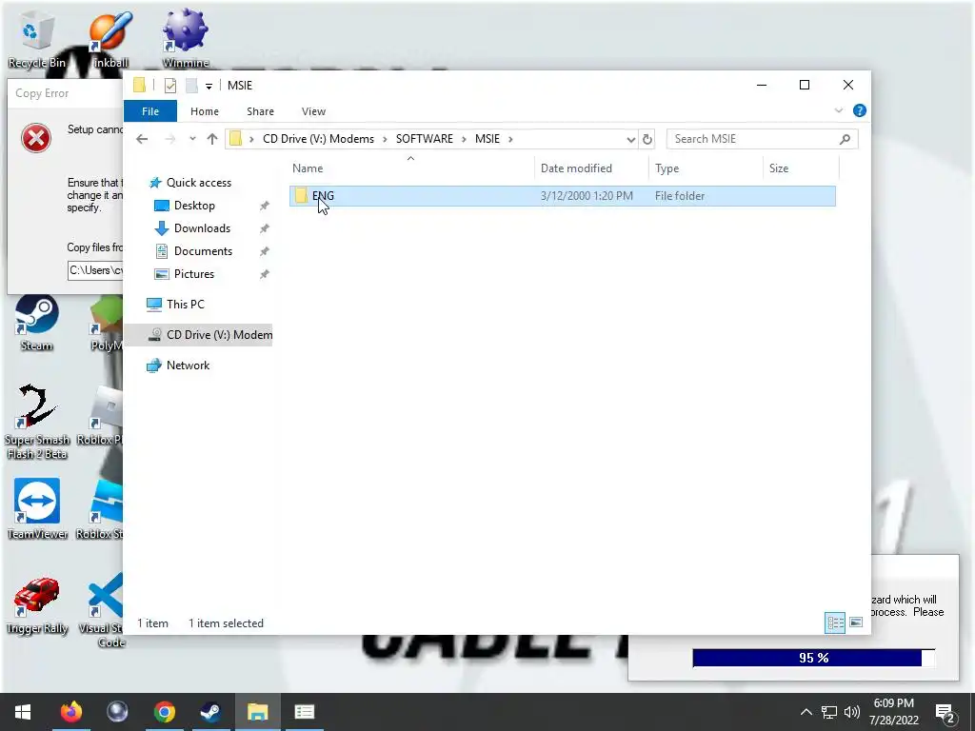Unpin Documents using its pin icon
975x731 pixels.
(x=265, y=251)
